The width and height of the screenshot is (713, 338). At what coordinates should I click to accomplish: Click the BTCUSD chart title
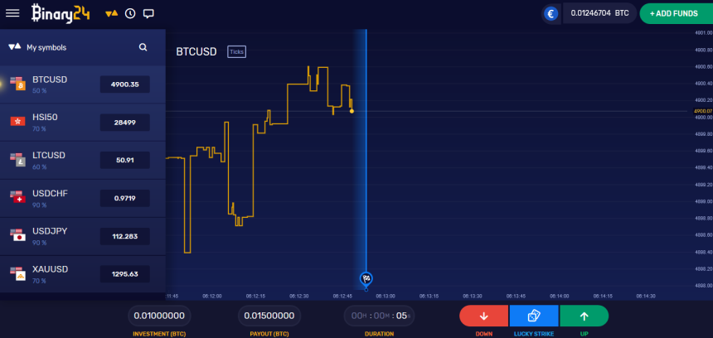196,52
